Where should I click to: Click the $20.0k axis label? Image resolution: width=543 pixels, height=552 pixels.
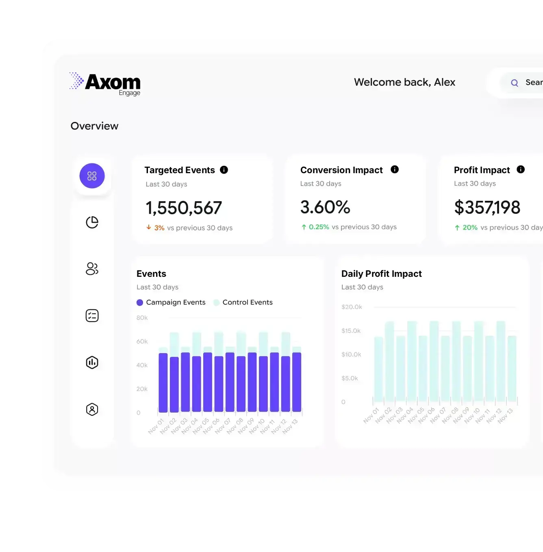352,307
